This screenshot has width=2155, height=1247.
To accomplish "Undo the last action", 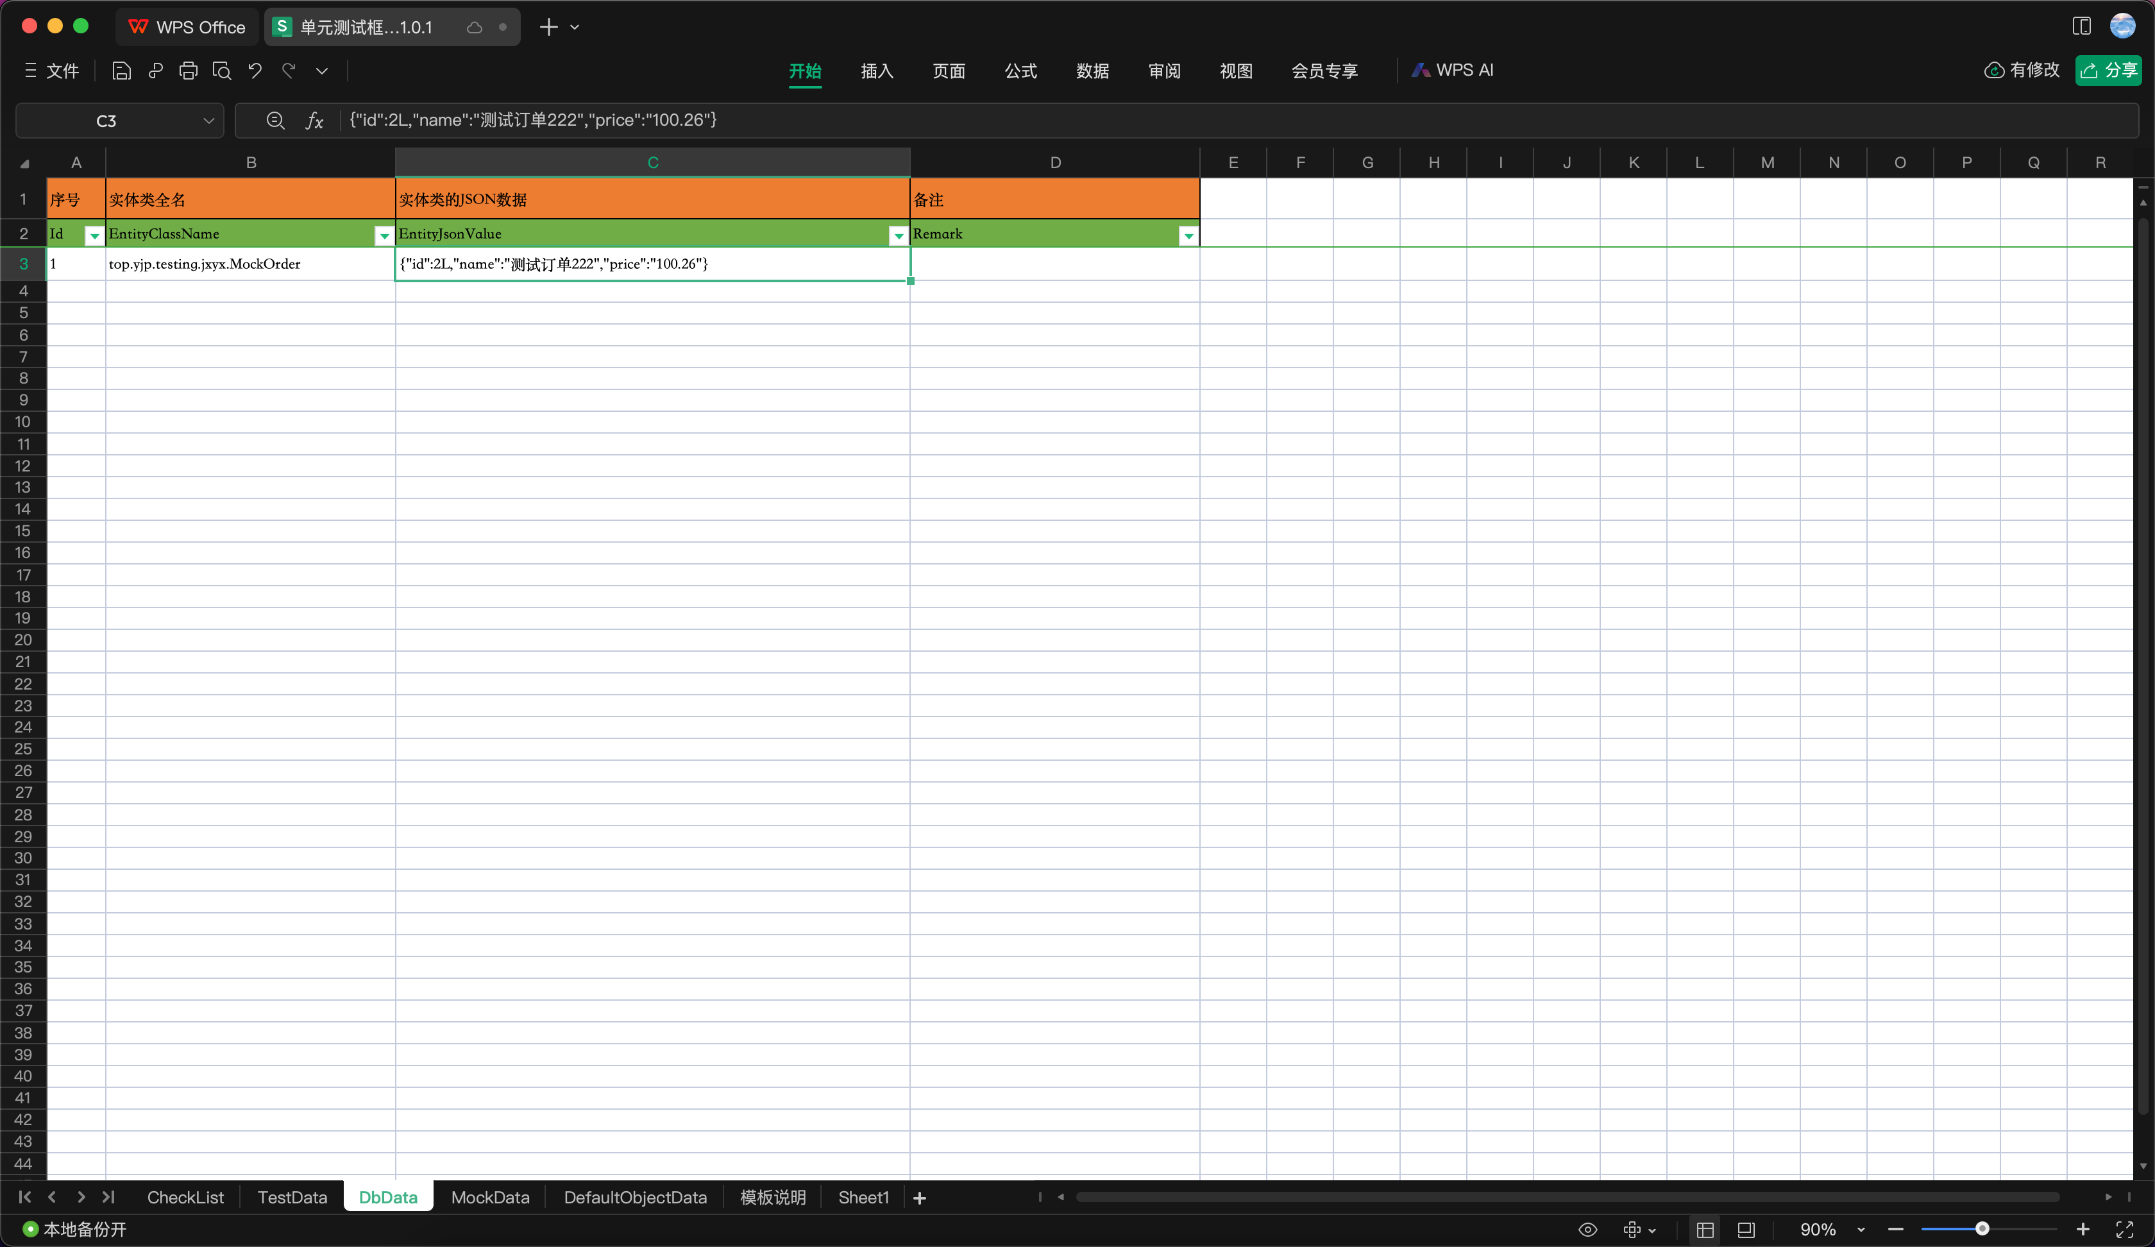I will (255, 71).
